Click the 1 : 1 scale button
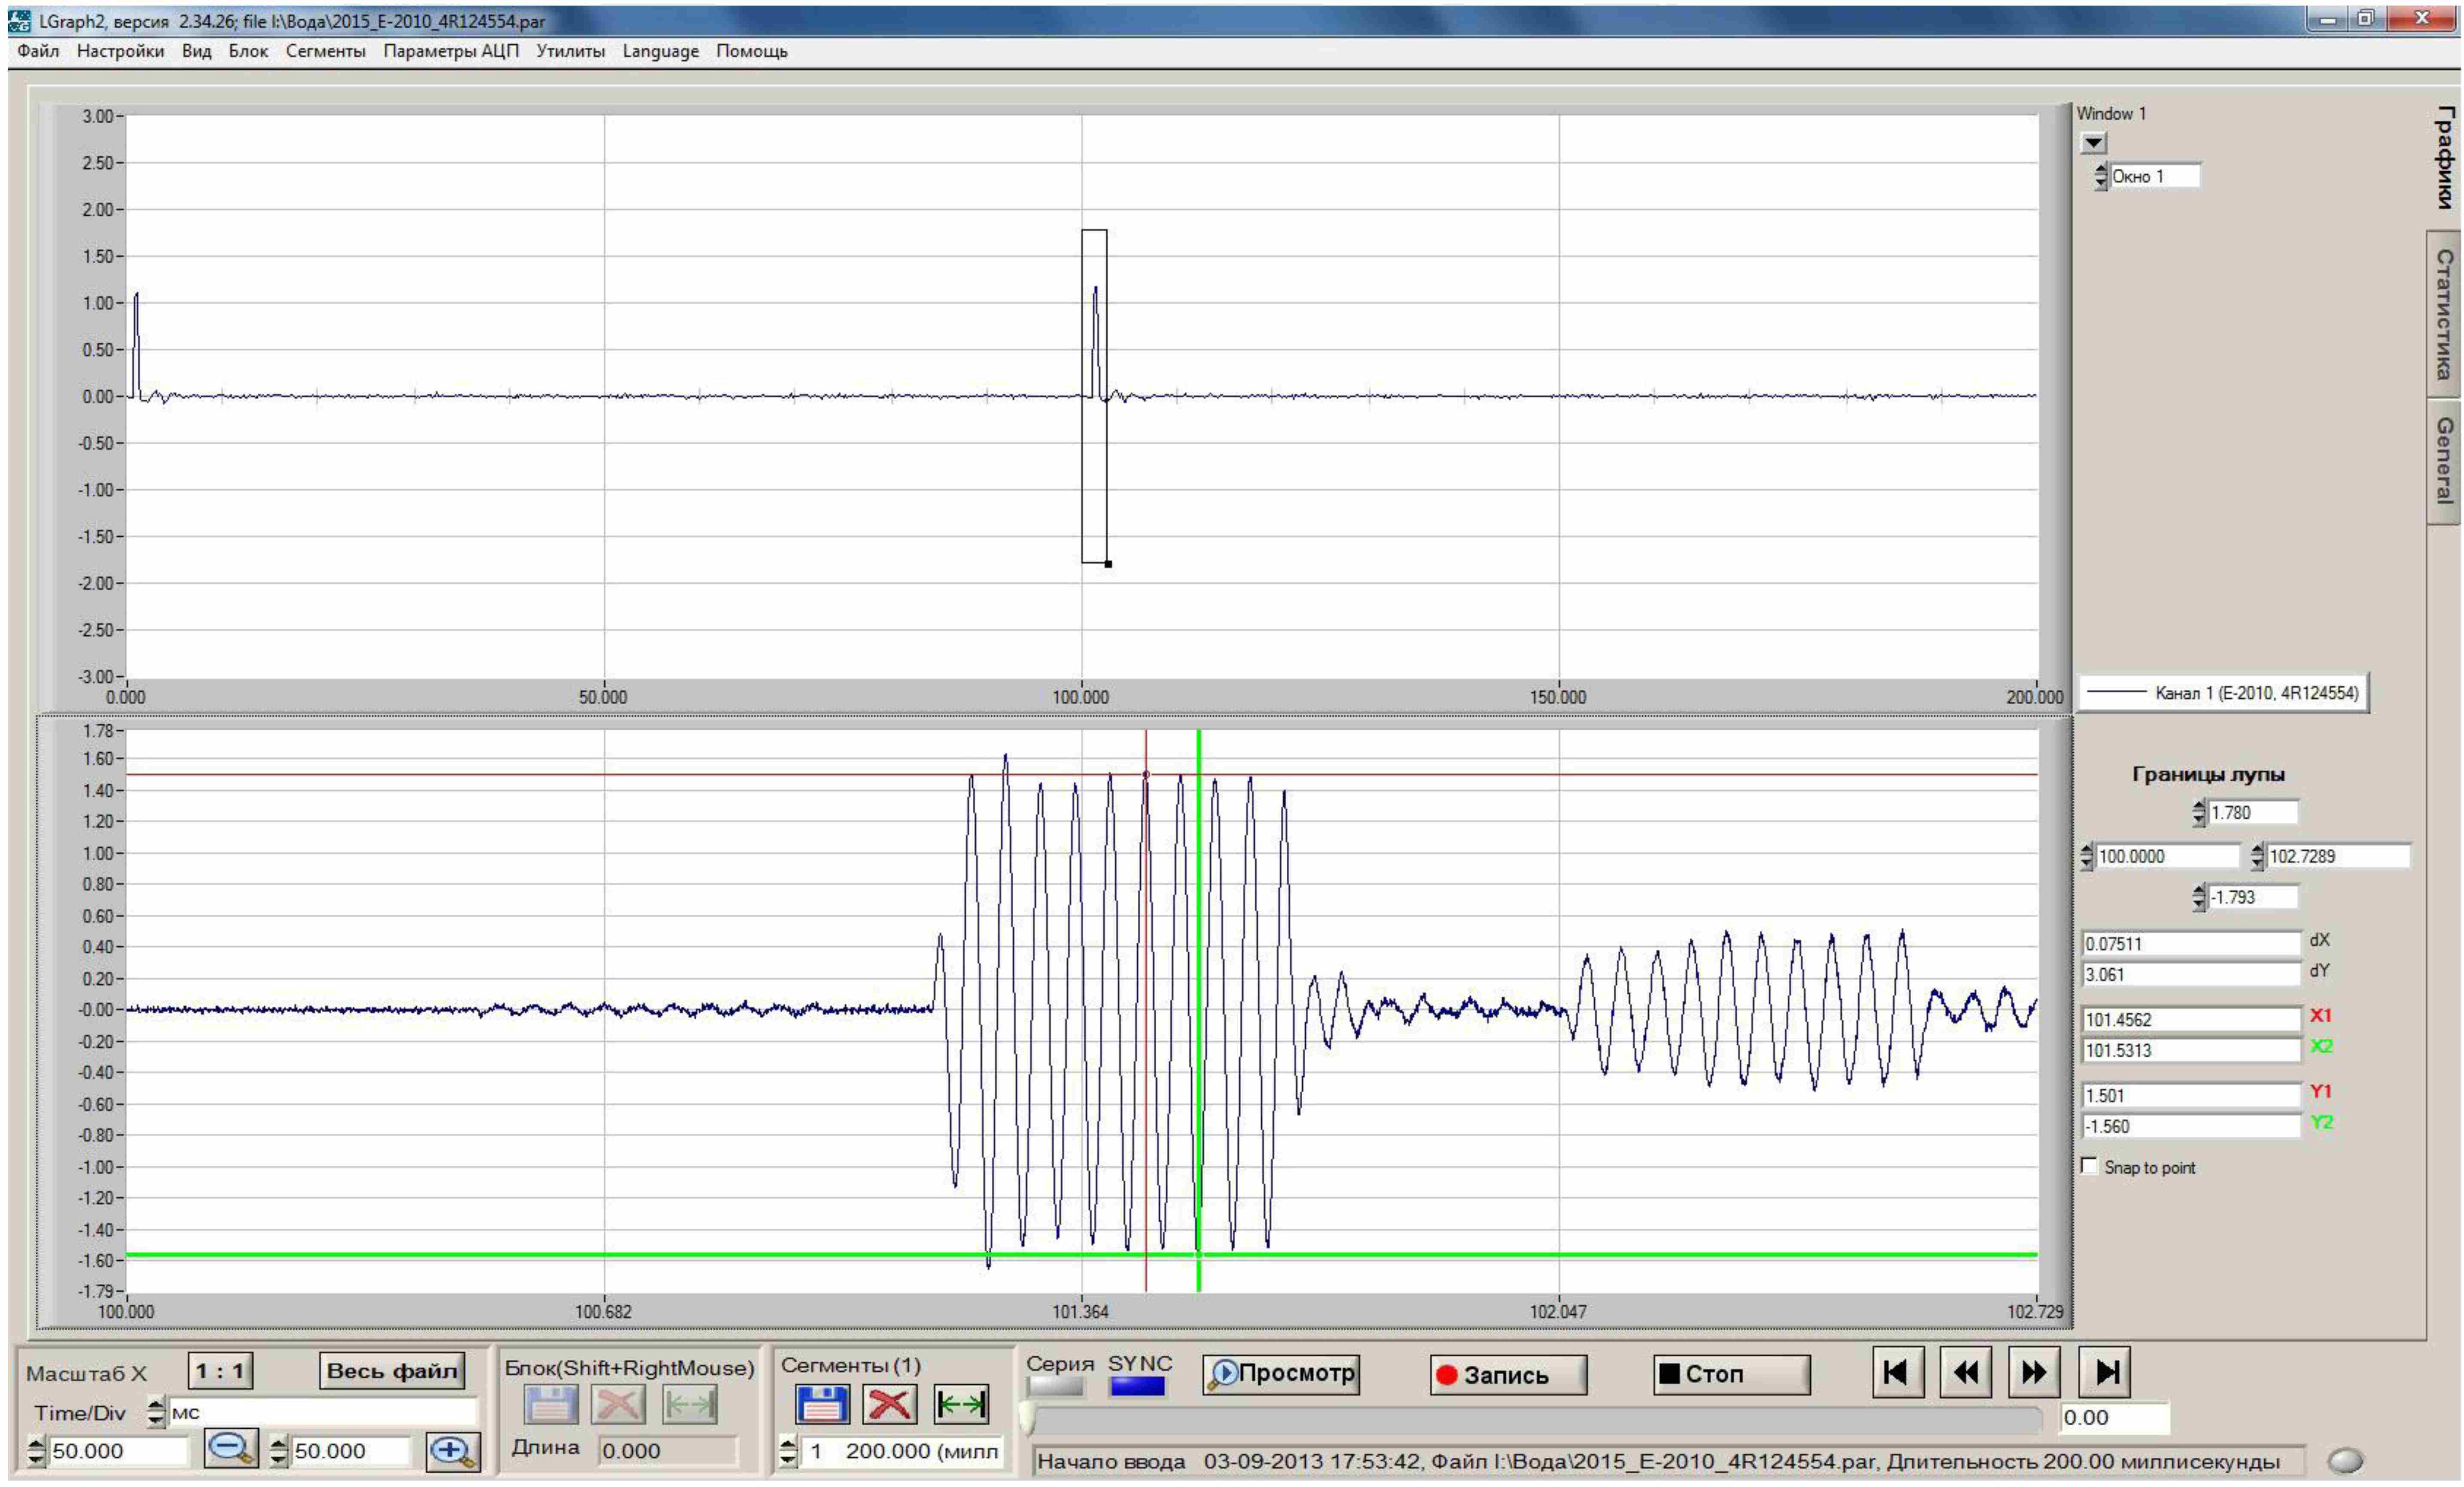Screen dimensions: 2464x1487 pos(220,1370)
